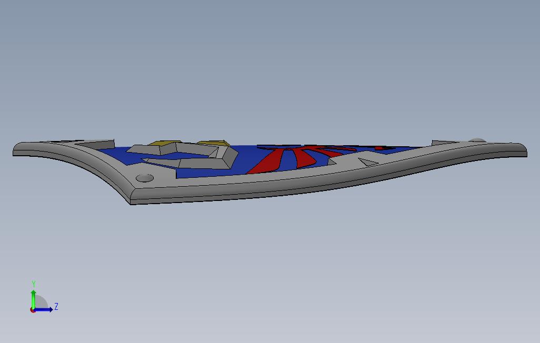Select the small gray triangle near the red emblem
The image size is (540, 343).
[368, 162]
